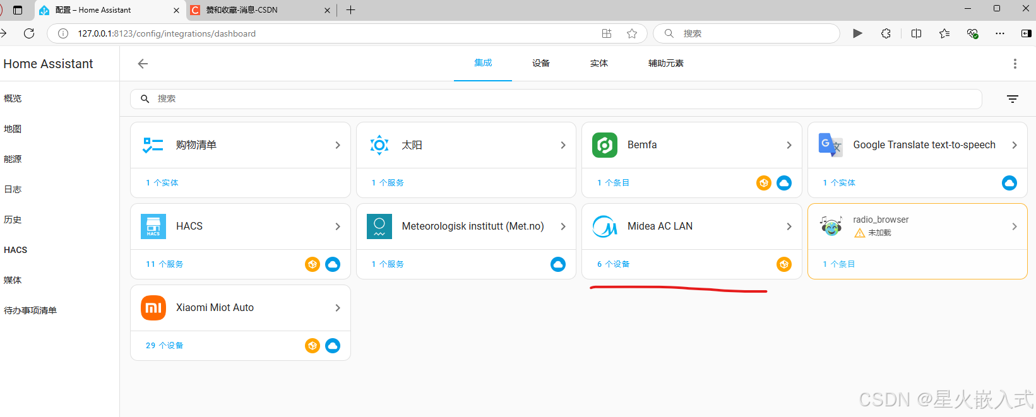Open 概览 in the sidebar
Image resolution: width=1036 pixels, height=417 pixels.
click(x=13, y=98)
